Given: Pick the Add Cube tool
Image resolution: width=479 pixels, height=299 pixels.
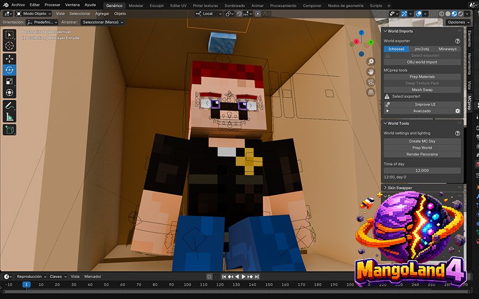Looking at the screenshot, I should coord(9,130).
